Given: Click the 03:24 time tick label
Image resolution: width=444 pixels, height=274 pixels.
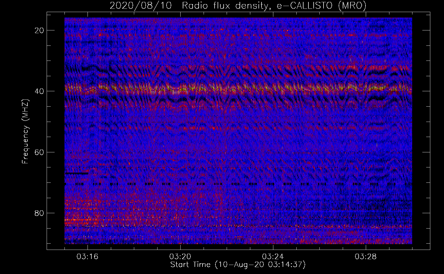Looking at the screenshot, I should click(x=273, y=257).
